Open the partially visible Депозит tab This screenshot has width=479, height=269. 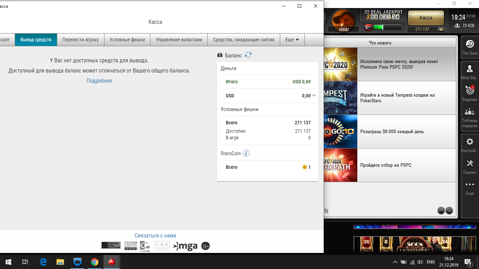[7, 40]
